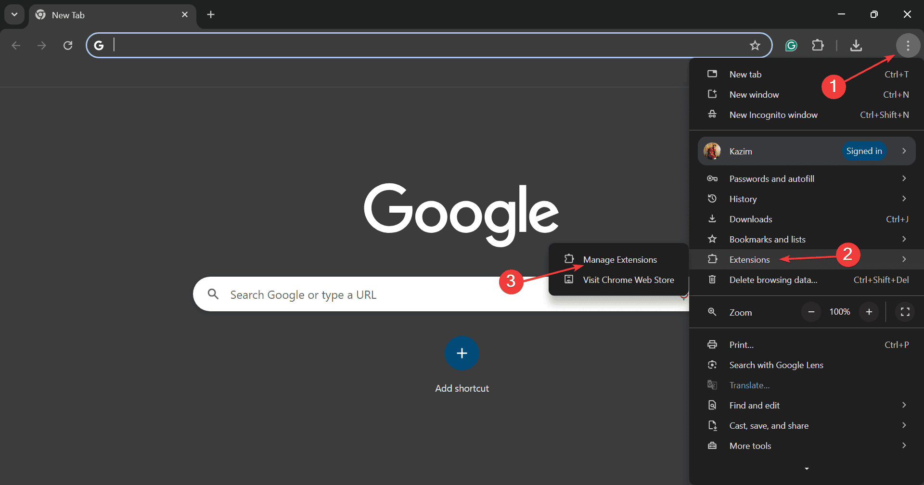Image resolution: width=924 pixels, height=485 pixels.
Task: Go forward to next page
Action: [x=42, y=45]
